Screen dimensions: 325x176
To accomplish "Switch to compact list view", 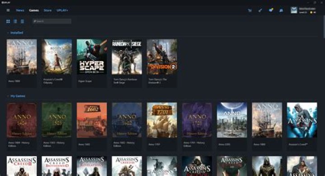I will click(x=22, y=21).
